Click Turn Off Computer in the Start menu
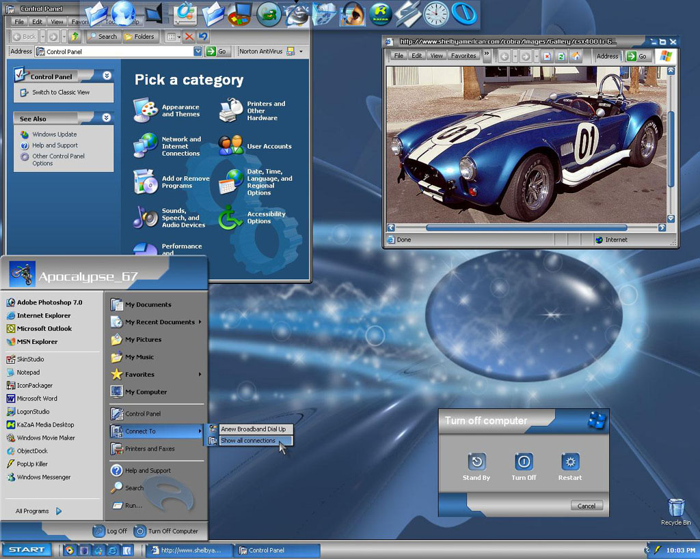 (167, 531)
